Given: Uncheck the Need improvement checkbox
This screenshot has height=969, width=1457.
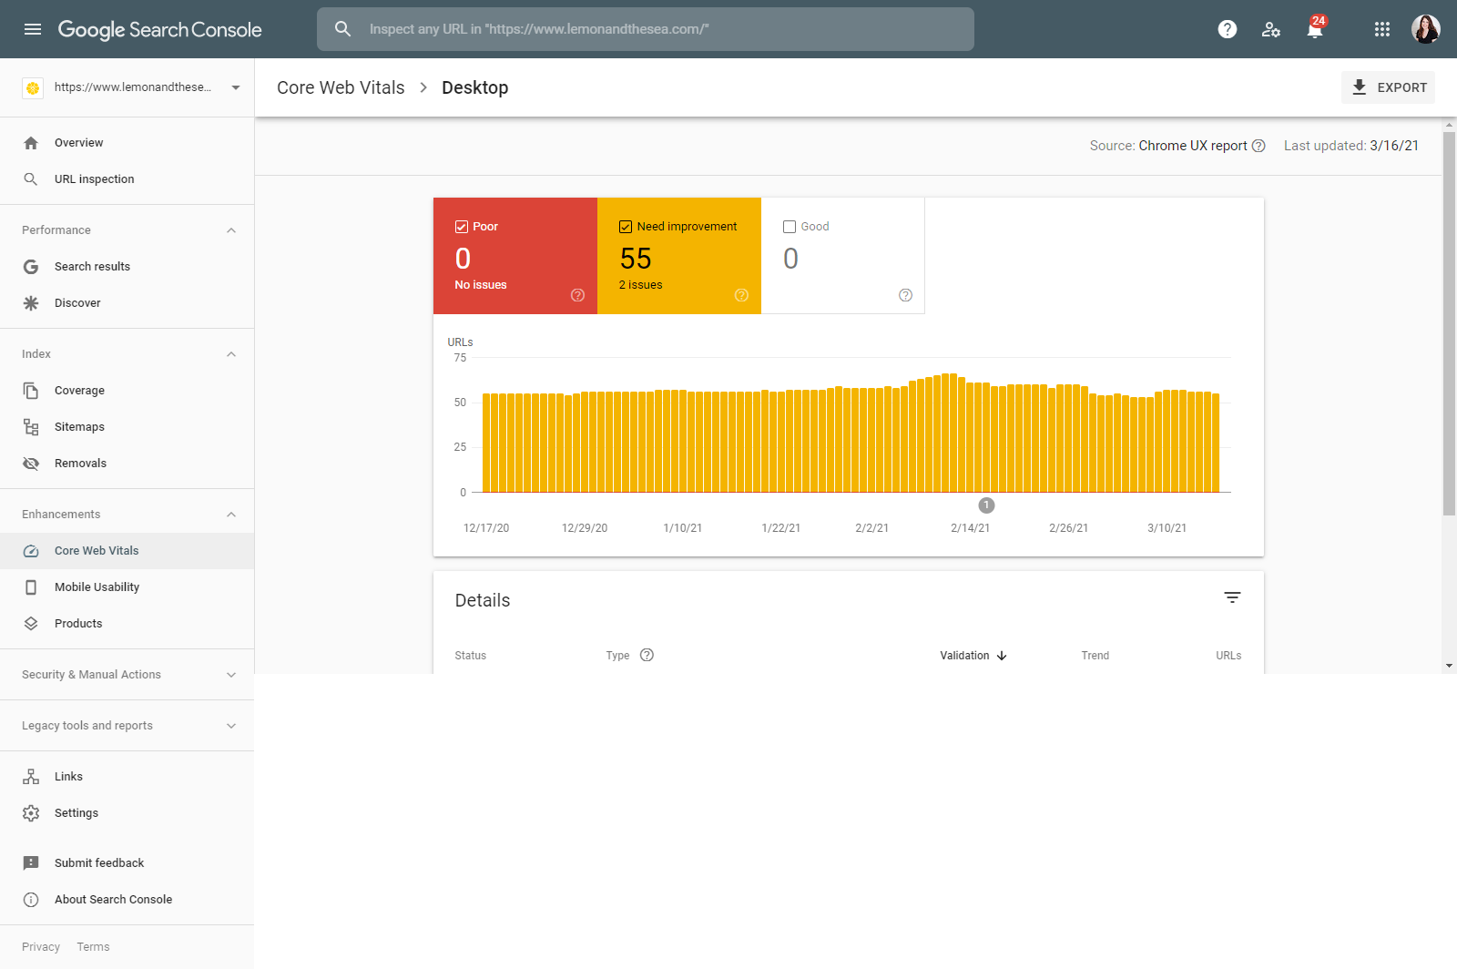Looking at the screenshot, I should [x=626, y=227].
